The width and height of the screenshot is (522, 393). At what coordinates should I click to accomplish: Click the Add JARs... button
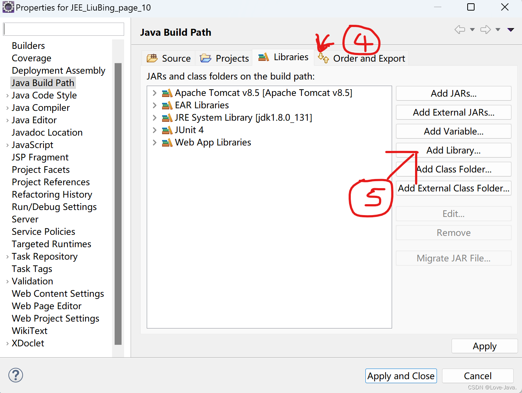(x=453, y=93)
